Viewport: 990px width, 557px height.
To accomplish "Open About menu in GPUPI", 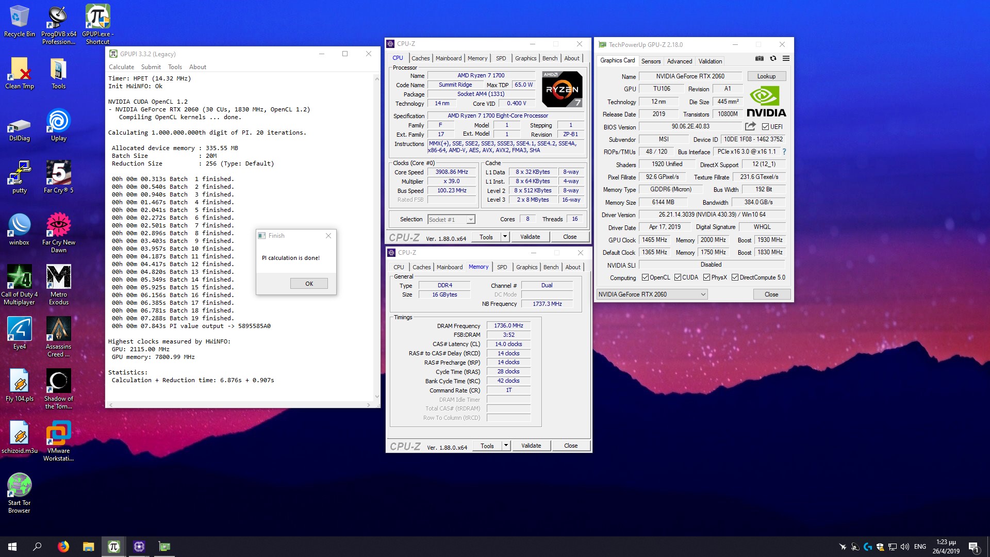I will 197,67.
